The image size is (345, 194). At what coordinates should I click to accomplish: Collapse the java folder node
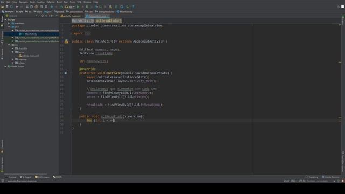point(9,27)
